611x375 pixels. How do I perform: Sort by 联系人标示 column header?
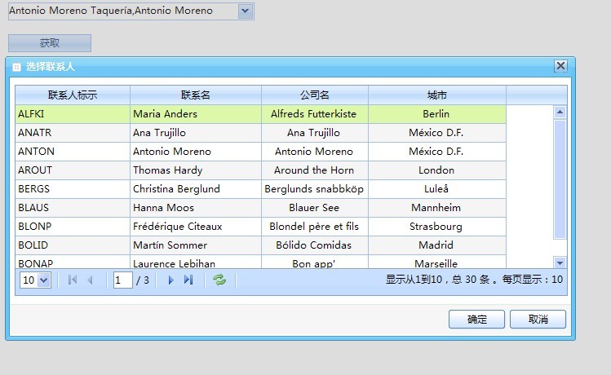(x=73, y=95)
